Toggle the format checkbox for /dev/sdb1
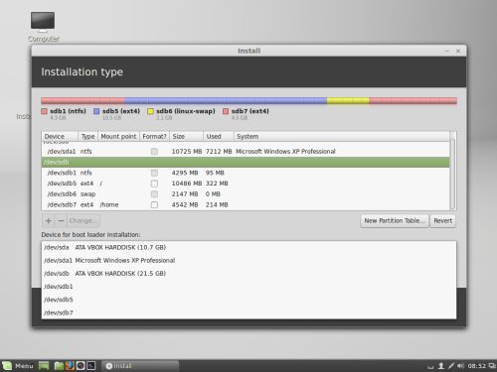Viewport: 497px width, 372px height. click(154, 173)
